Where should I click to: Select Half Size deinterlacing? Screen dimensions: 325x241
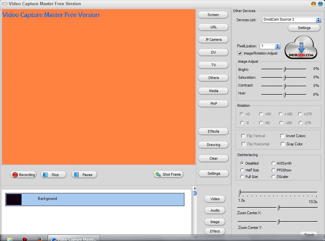[x=242, y=170]
